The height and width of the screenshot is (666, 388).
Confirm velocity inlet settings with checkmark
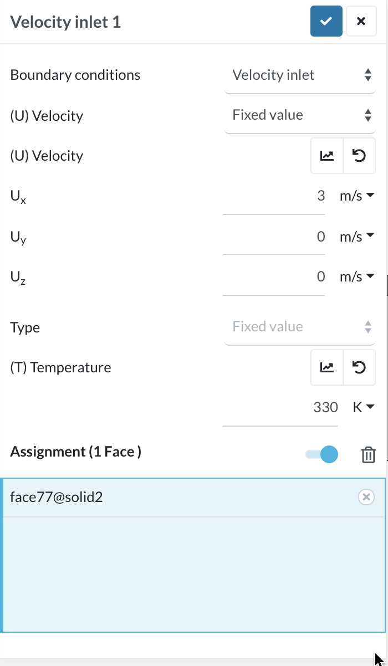pyautogui.click(x=326, y=22)
